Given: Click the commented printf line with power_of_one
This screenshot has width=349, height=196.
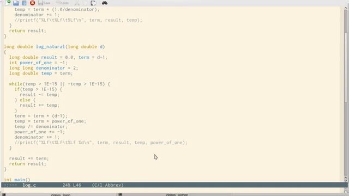Looking at the screenshot, I should click(x=101, y=143).
